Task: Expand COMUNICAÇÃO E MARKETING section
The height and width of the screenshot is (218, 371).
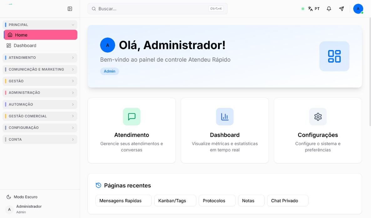Action: click(x=40, y=69)
